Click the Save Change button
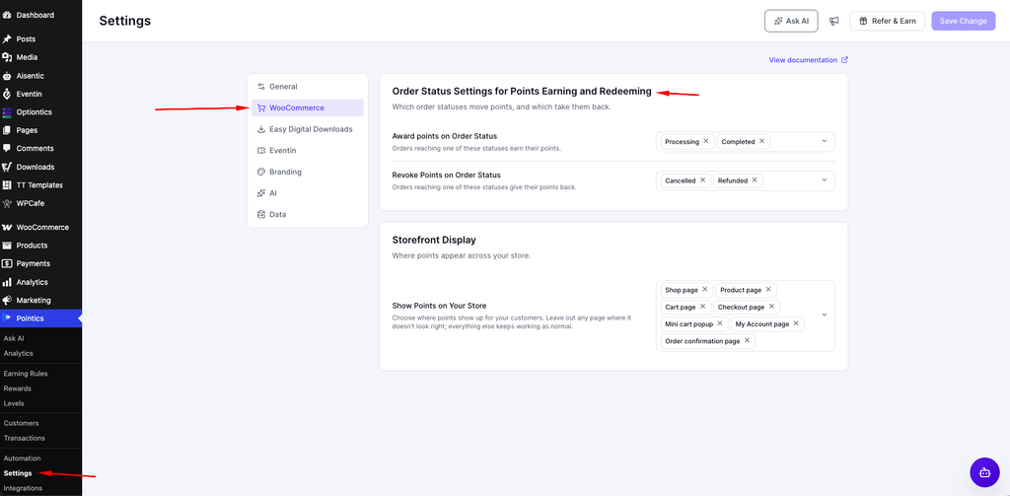 click(x=963, y=21)
